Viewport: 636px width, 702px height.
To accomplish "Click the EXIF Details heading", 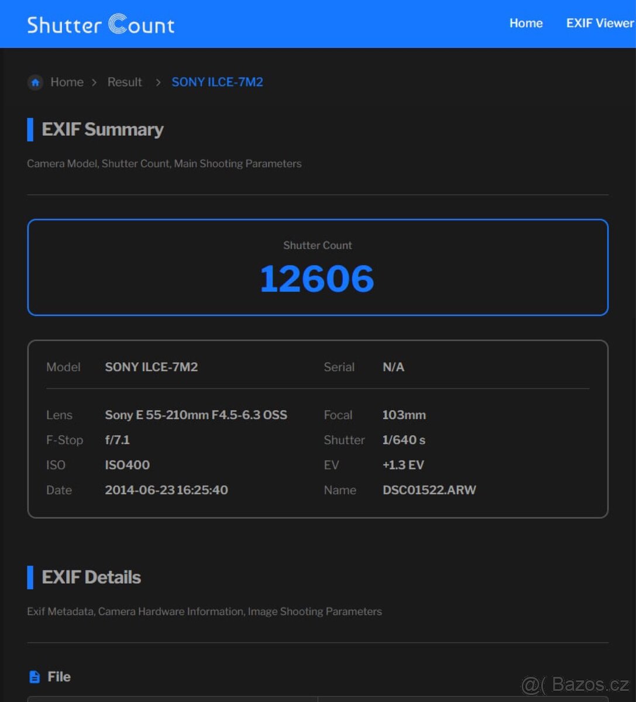I will 91,577.
